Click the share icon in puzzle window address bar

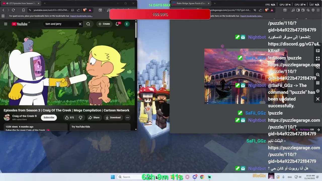pyautogui.click(x=260, y=10)
